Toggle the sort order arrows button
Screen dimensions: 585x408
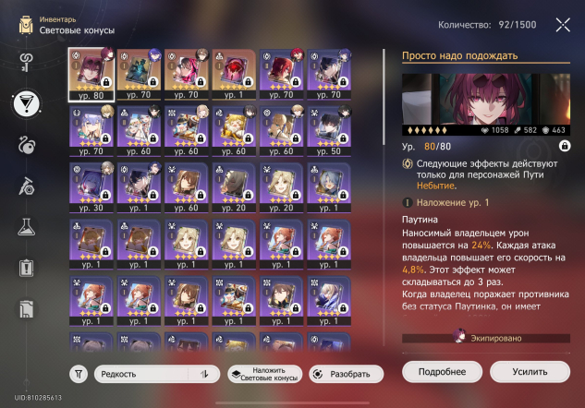(204, 374)
